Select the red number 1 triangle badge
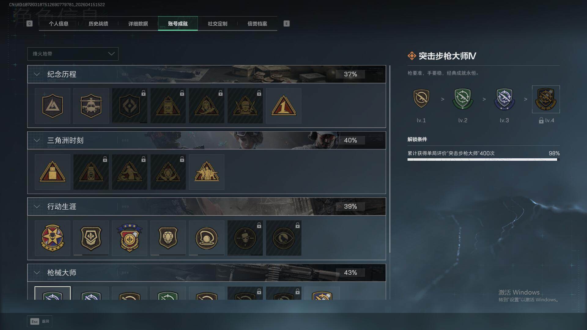 tap(283, 106)
